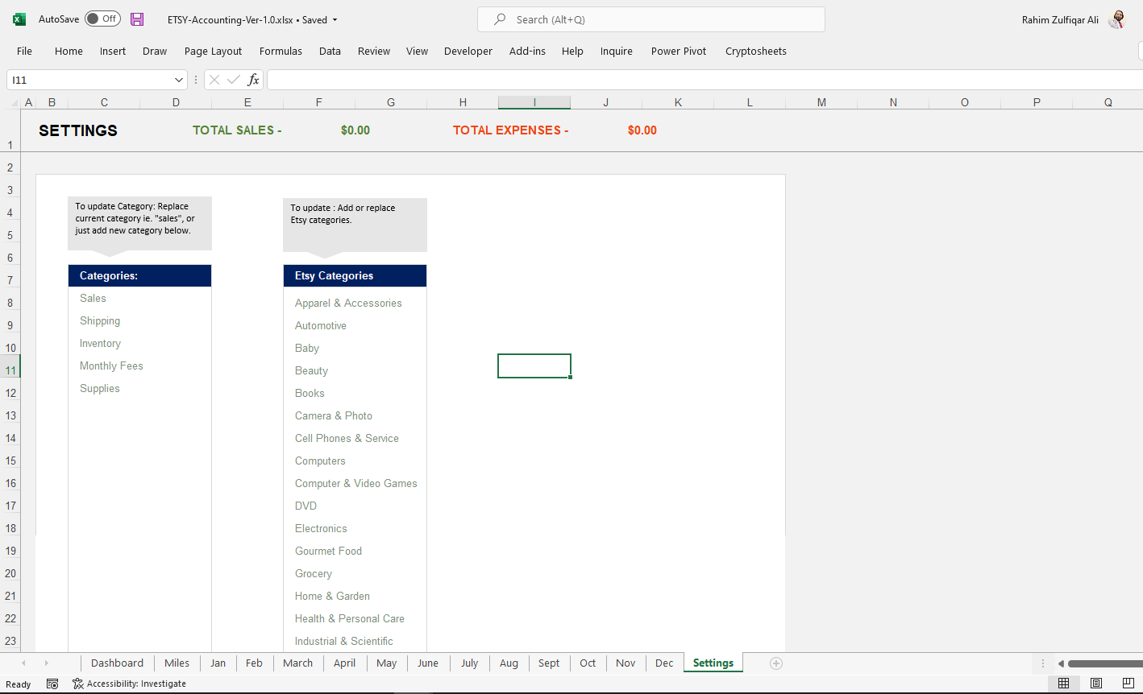Add a new sheet with plus icon
Viewport: 1143px width, 694px height.
click(x=776, y=663)
